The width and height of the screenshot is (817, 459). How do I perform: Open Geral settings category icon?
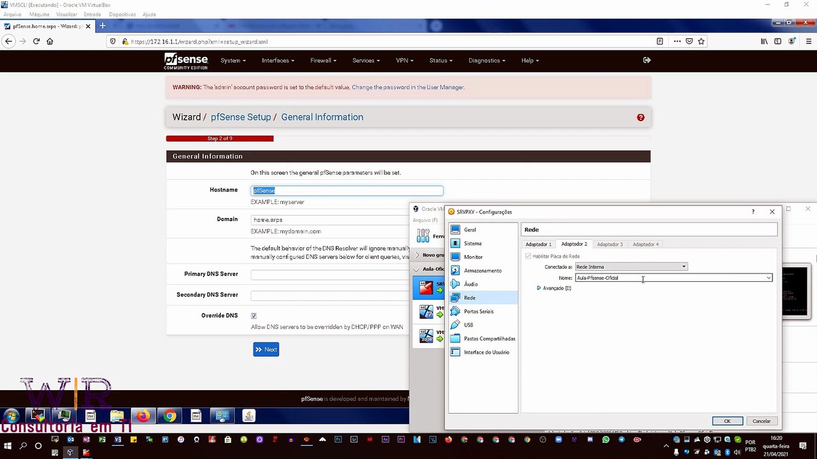pos(455,229)
